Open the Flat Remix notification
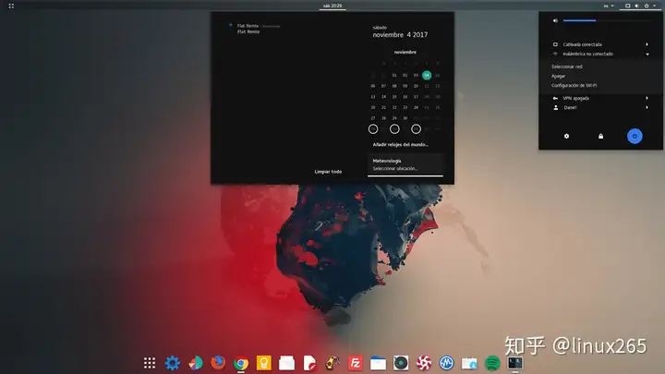 [255, 29]
